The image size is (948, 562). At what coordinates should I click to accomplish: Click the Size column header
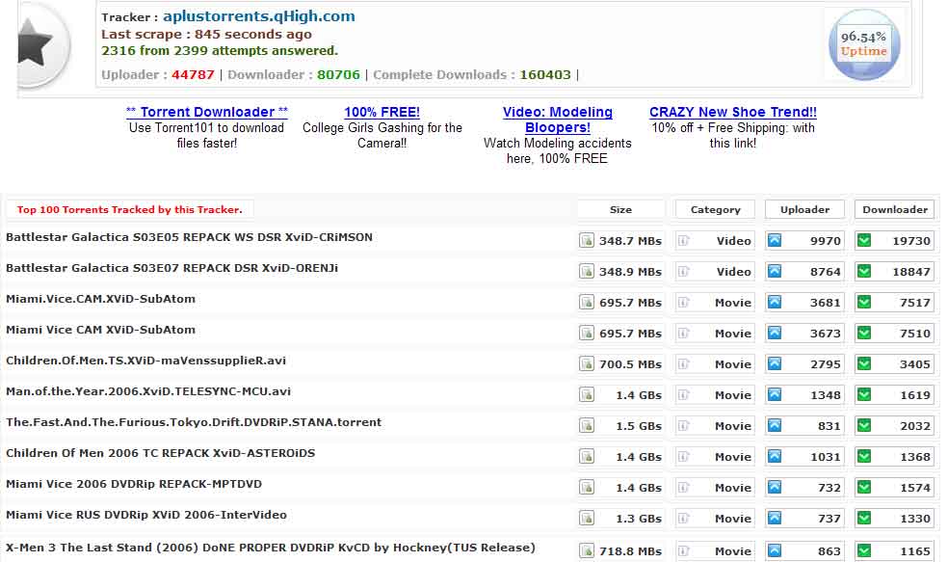[x=620, y=209]
